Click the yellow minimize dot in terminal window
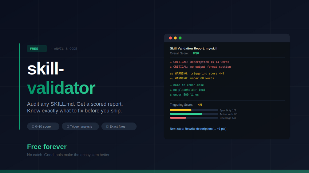The image size is (309, 173). pyautogui.click(x=175, y=38)
